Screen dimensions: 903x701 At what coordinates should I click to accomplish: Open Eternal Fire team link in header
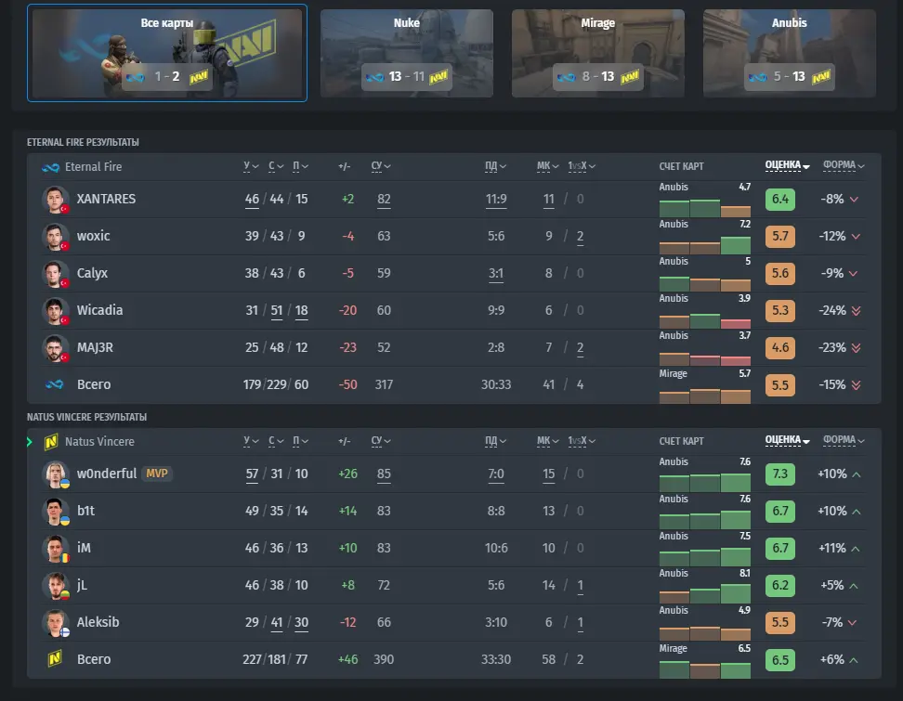[93, 167]
